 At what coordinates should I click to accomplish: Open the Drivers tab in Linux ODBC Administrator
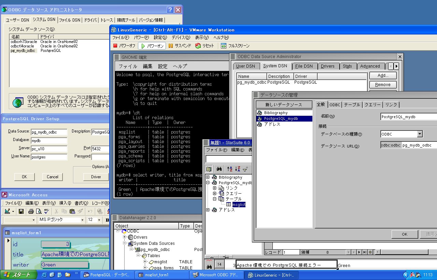click(327, 66)
